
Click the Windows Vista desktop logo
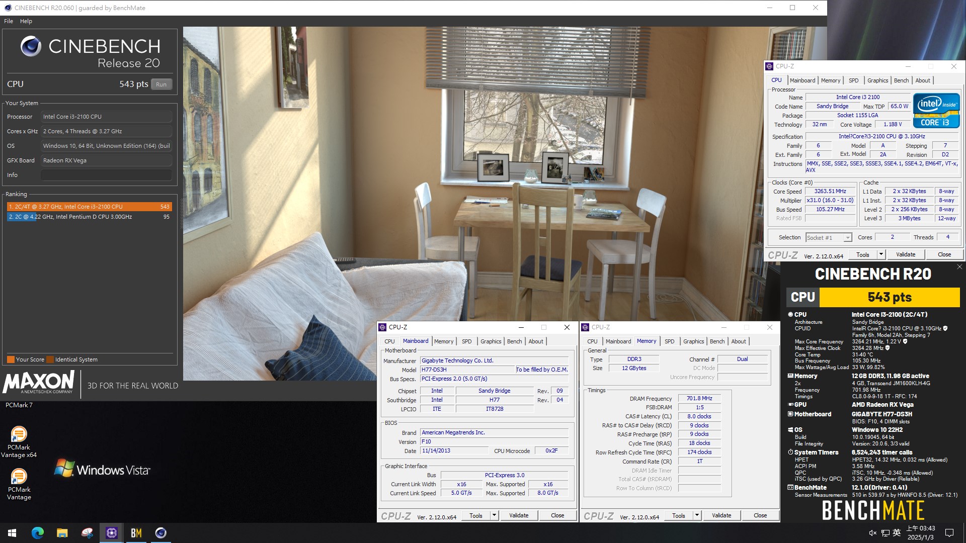pyautogui.click(x=102, y=469)
